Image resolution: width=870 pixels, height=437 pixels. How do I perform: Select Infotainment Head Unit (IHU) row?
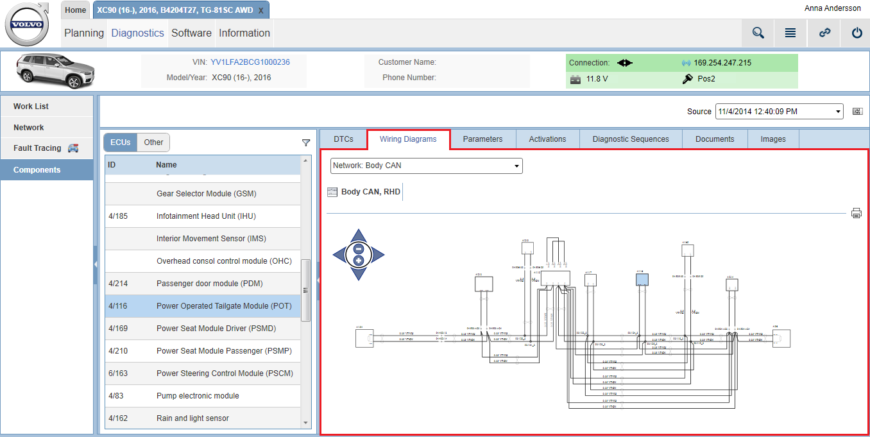203,216
